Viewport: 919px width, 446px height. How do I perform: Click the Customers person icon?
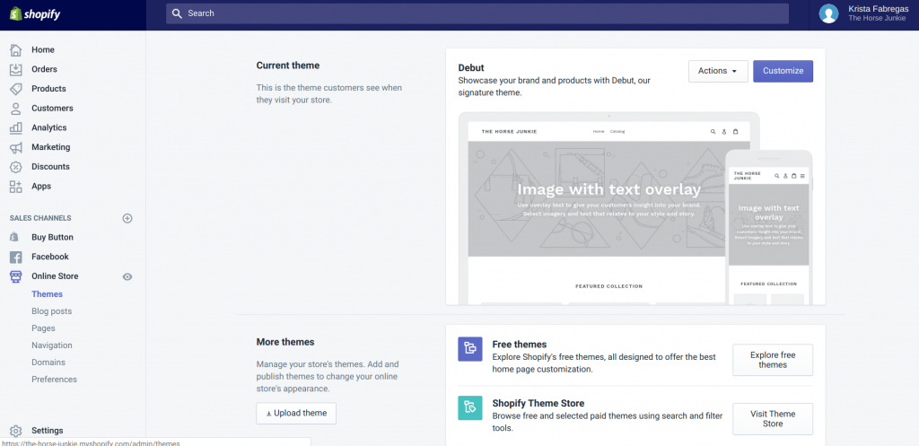[16, 108]
